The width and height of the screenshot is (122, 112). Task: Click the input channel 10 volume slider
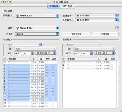pos(19,93)
